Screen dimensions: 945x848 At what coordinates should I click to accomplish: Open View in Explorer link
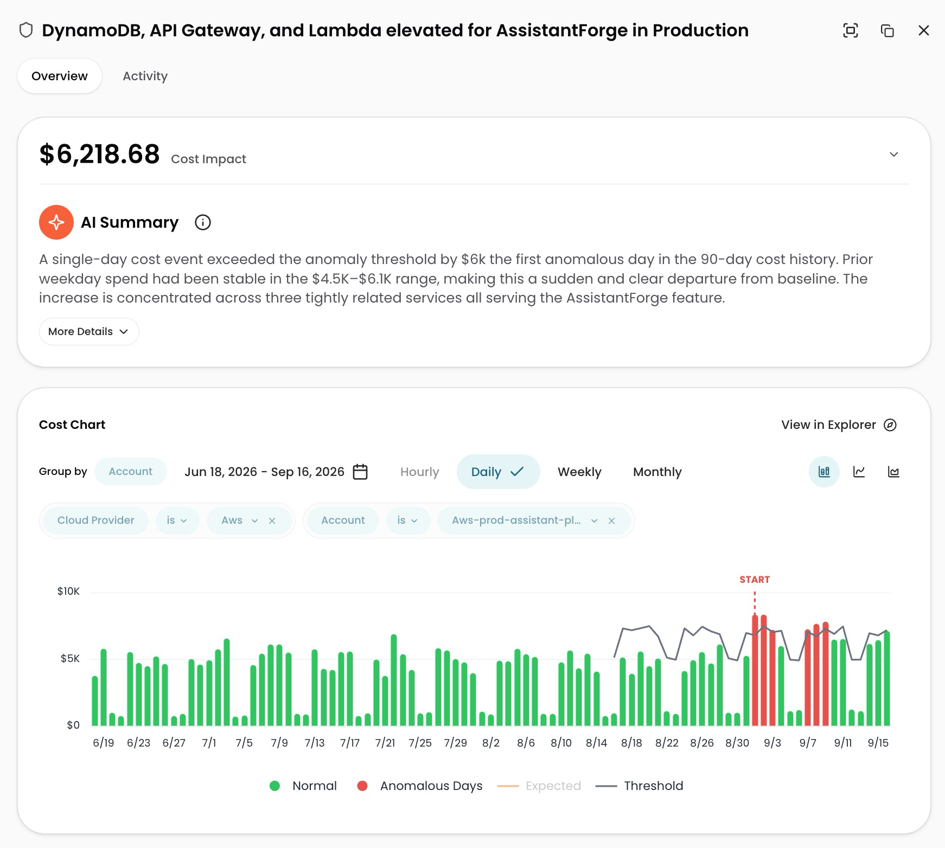839,425
